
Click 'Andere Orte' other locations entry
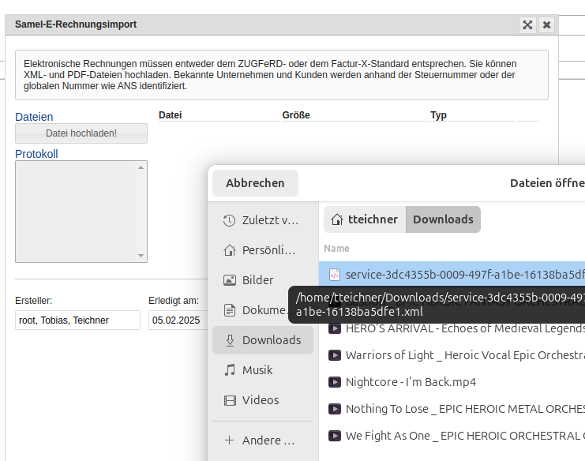[262, 440]
